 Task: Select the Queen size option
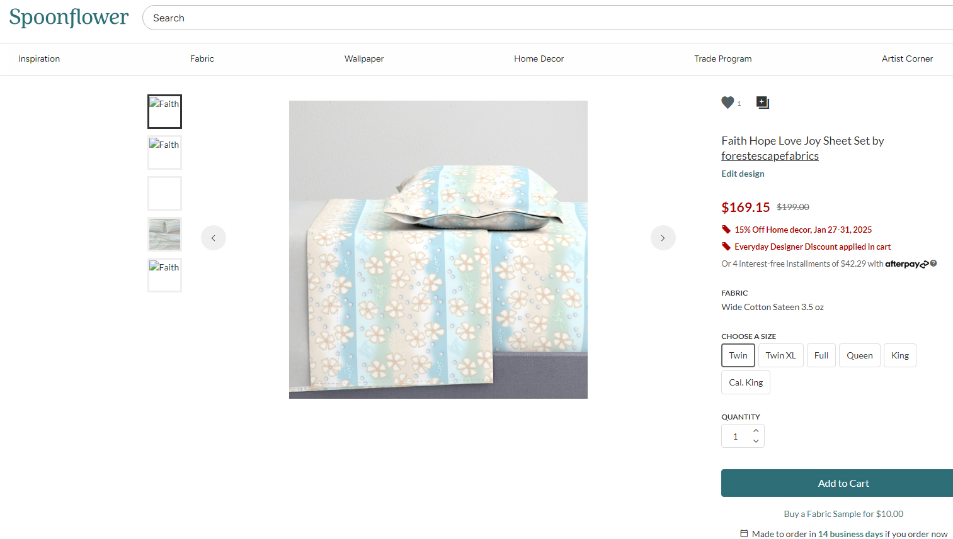click(859, 355)
